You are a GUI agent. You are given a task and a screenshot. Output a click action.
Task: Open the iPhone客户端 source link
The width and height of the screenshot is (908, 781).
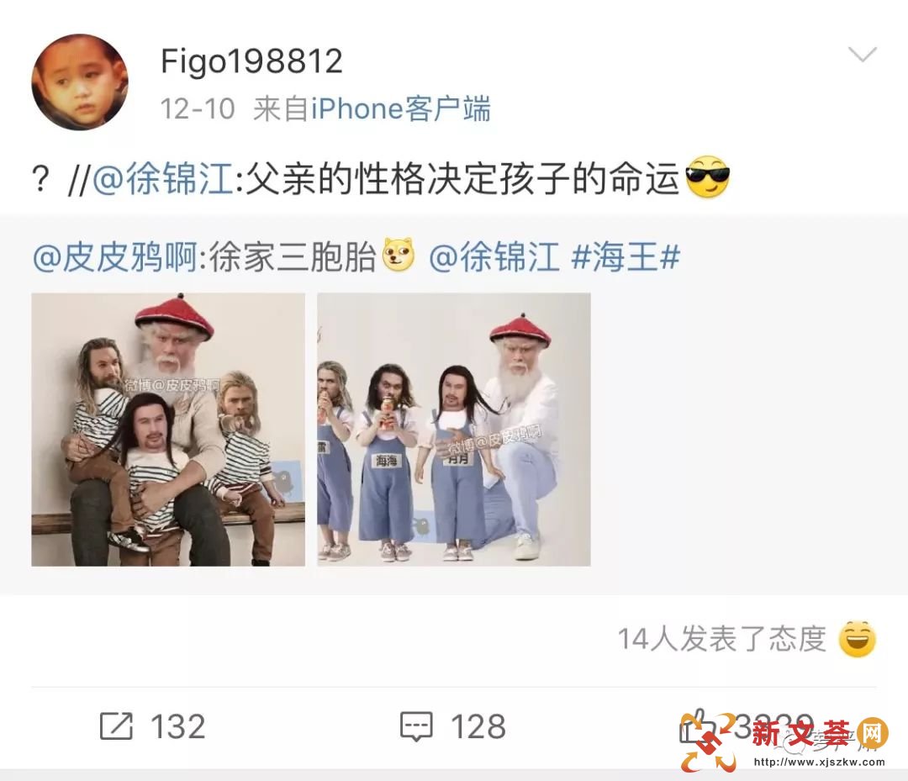pyautogui.click(x=401, y=108)
